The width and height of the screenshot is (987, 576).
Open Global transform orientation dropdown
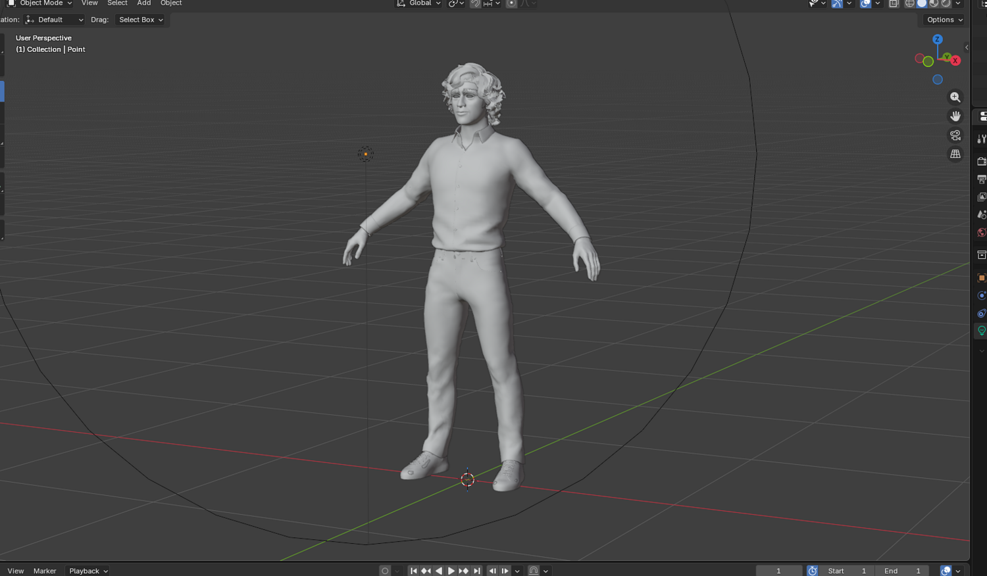coord(418,3)
